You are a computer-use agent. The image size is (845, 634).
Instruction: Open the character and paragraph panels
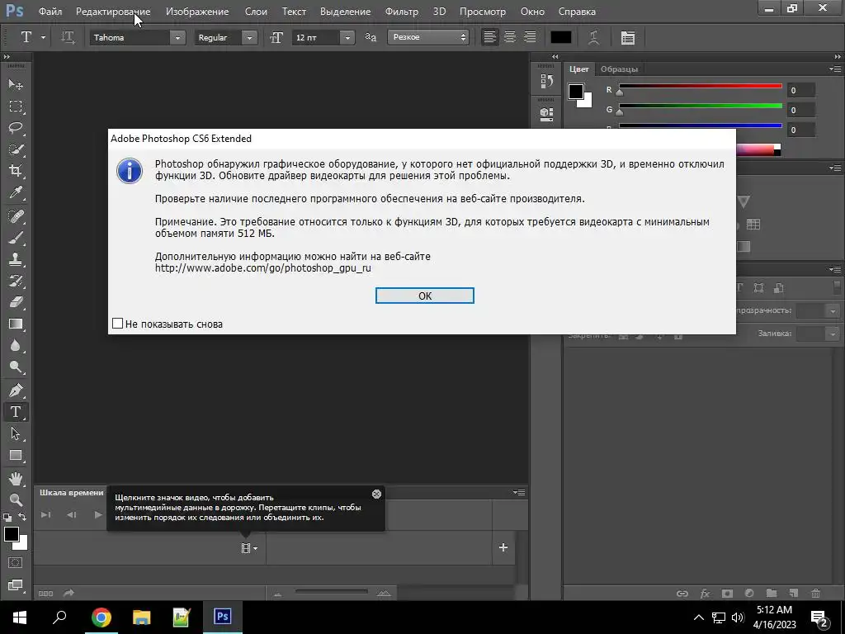tap(627, 37)
